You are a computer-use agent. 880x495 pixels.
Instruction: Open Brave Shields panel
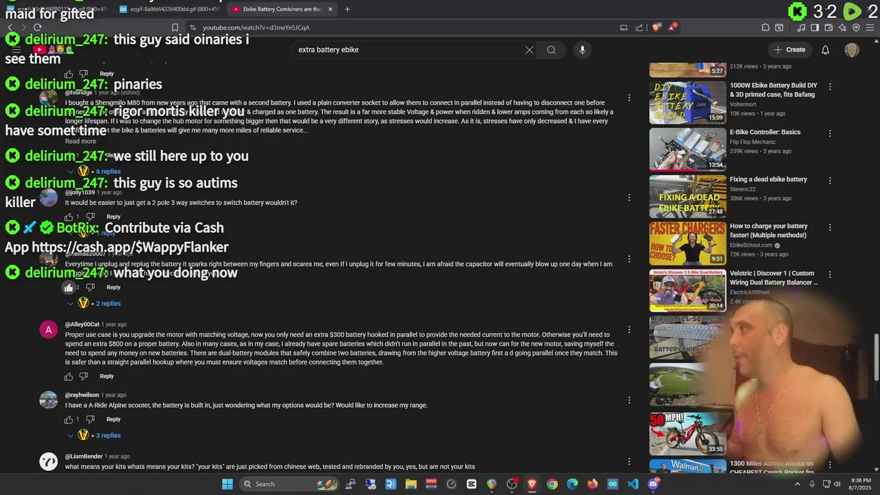(x=657, y=27)
